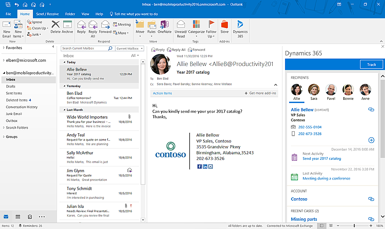Collapse the message header with the up chevron

pos(275,85)
